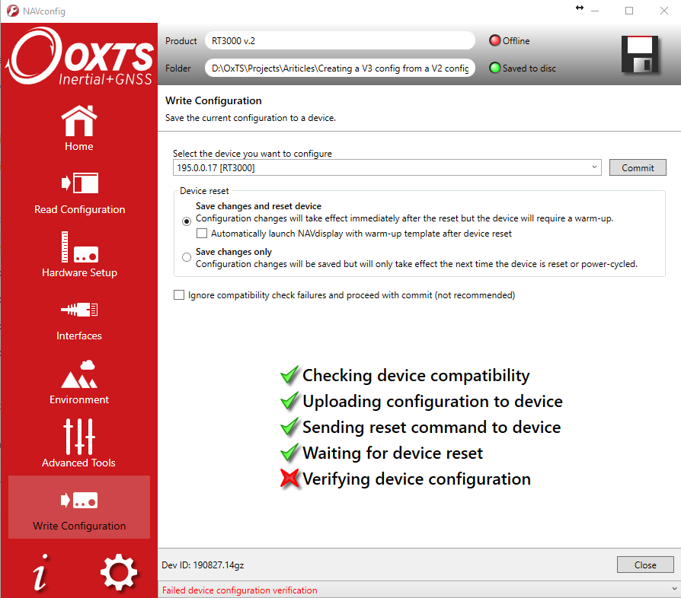This screenshot has height=598, width=681.
Task: Expand the device selection dropdown
Action: coord(594,167)
